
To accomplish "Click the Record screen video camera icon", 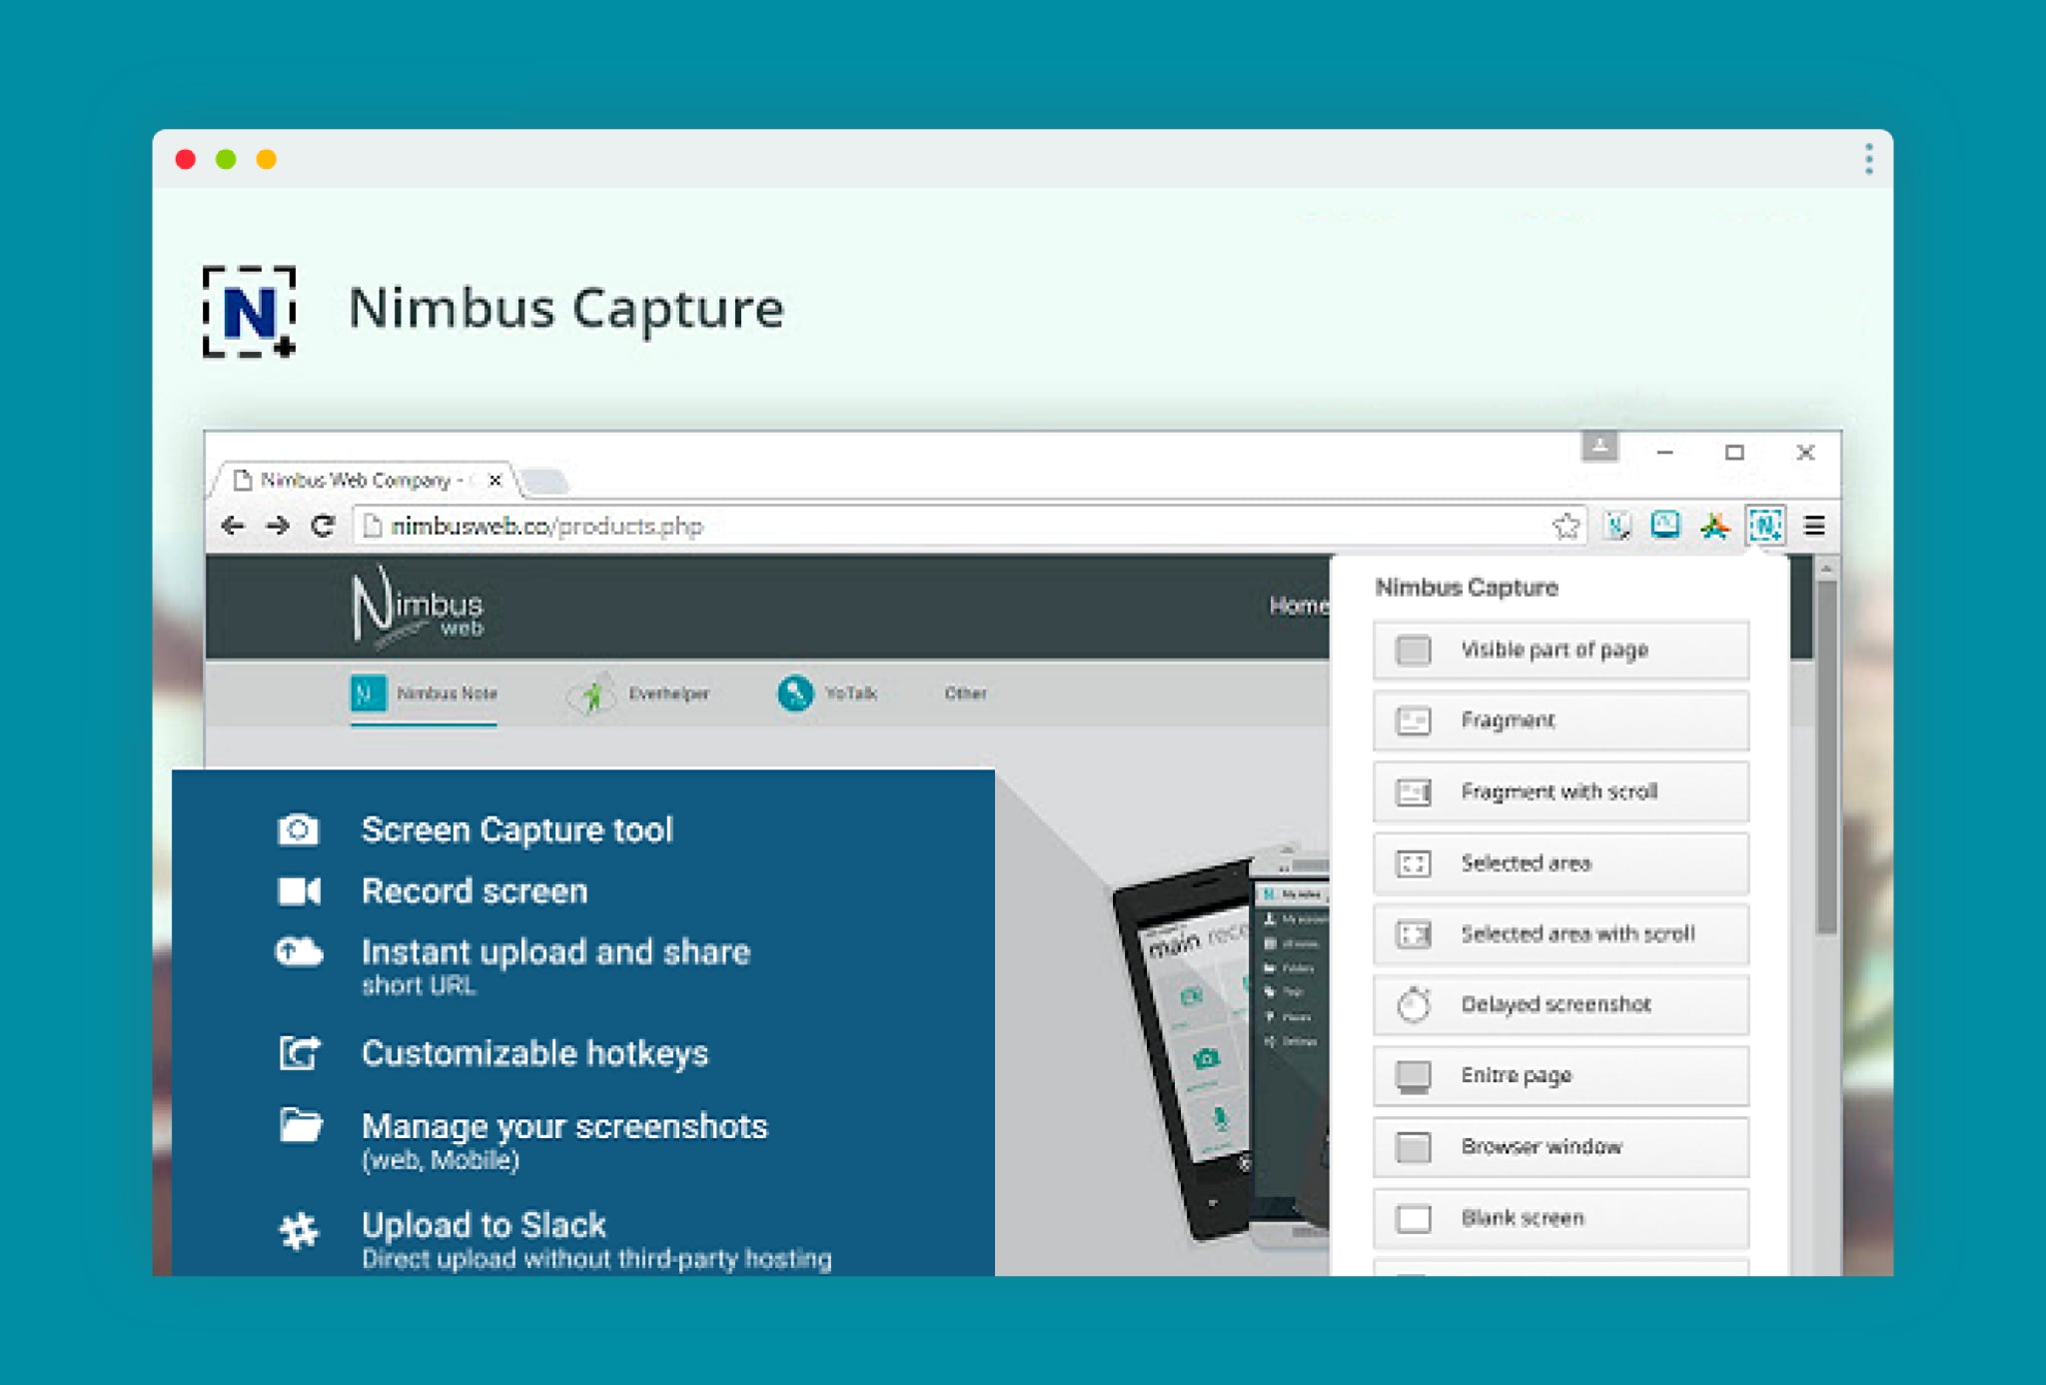I will coord(297,890).
